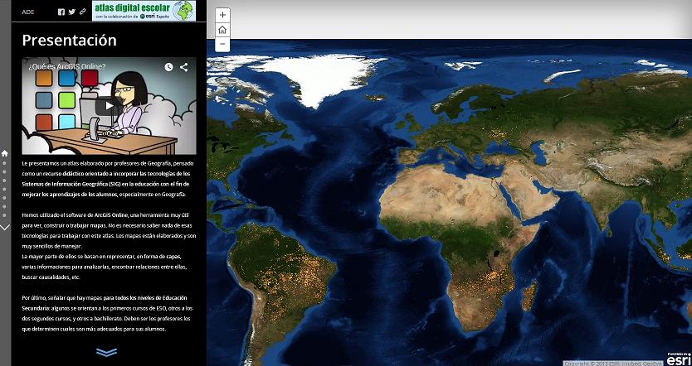Share the atlas on Twitter

click(x=72, y=12)
